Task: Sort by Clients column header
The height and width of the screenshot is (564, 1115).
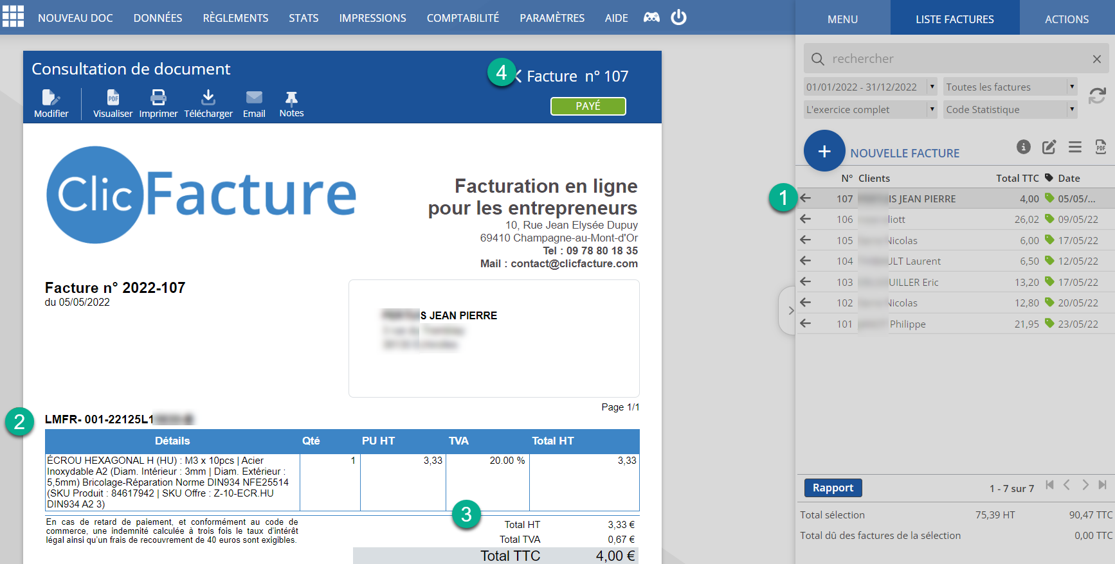Action: coord(874,178)
